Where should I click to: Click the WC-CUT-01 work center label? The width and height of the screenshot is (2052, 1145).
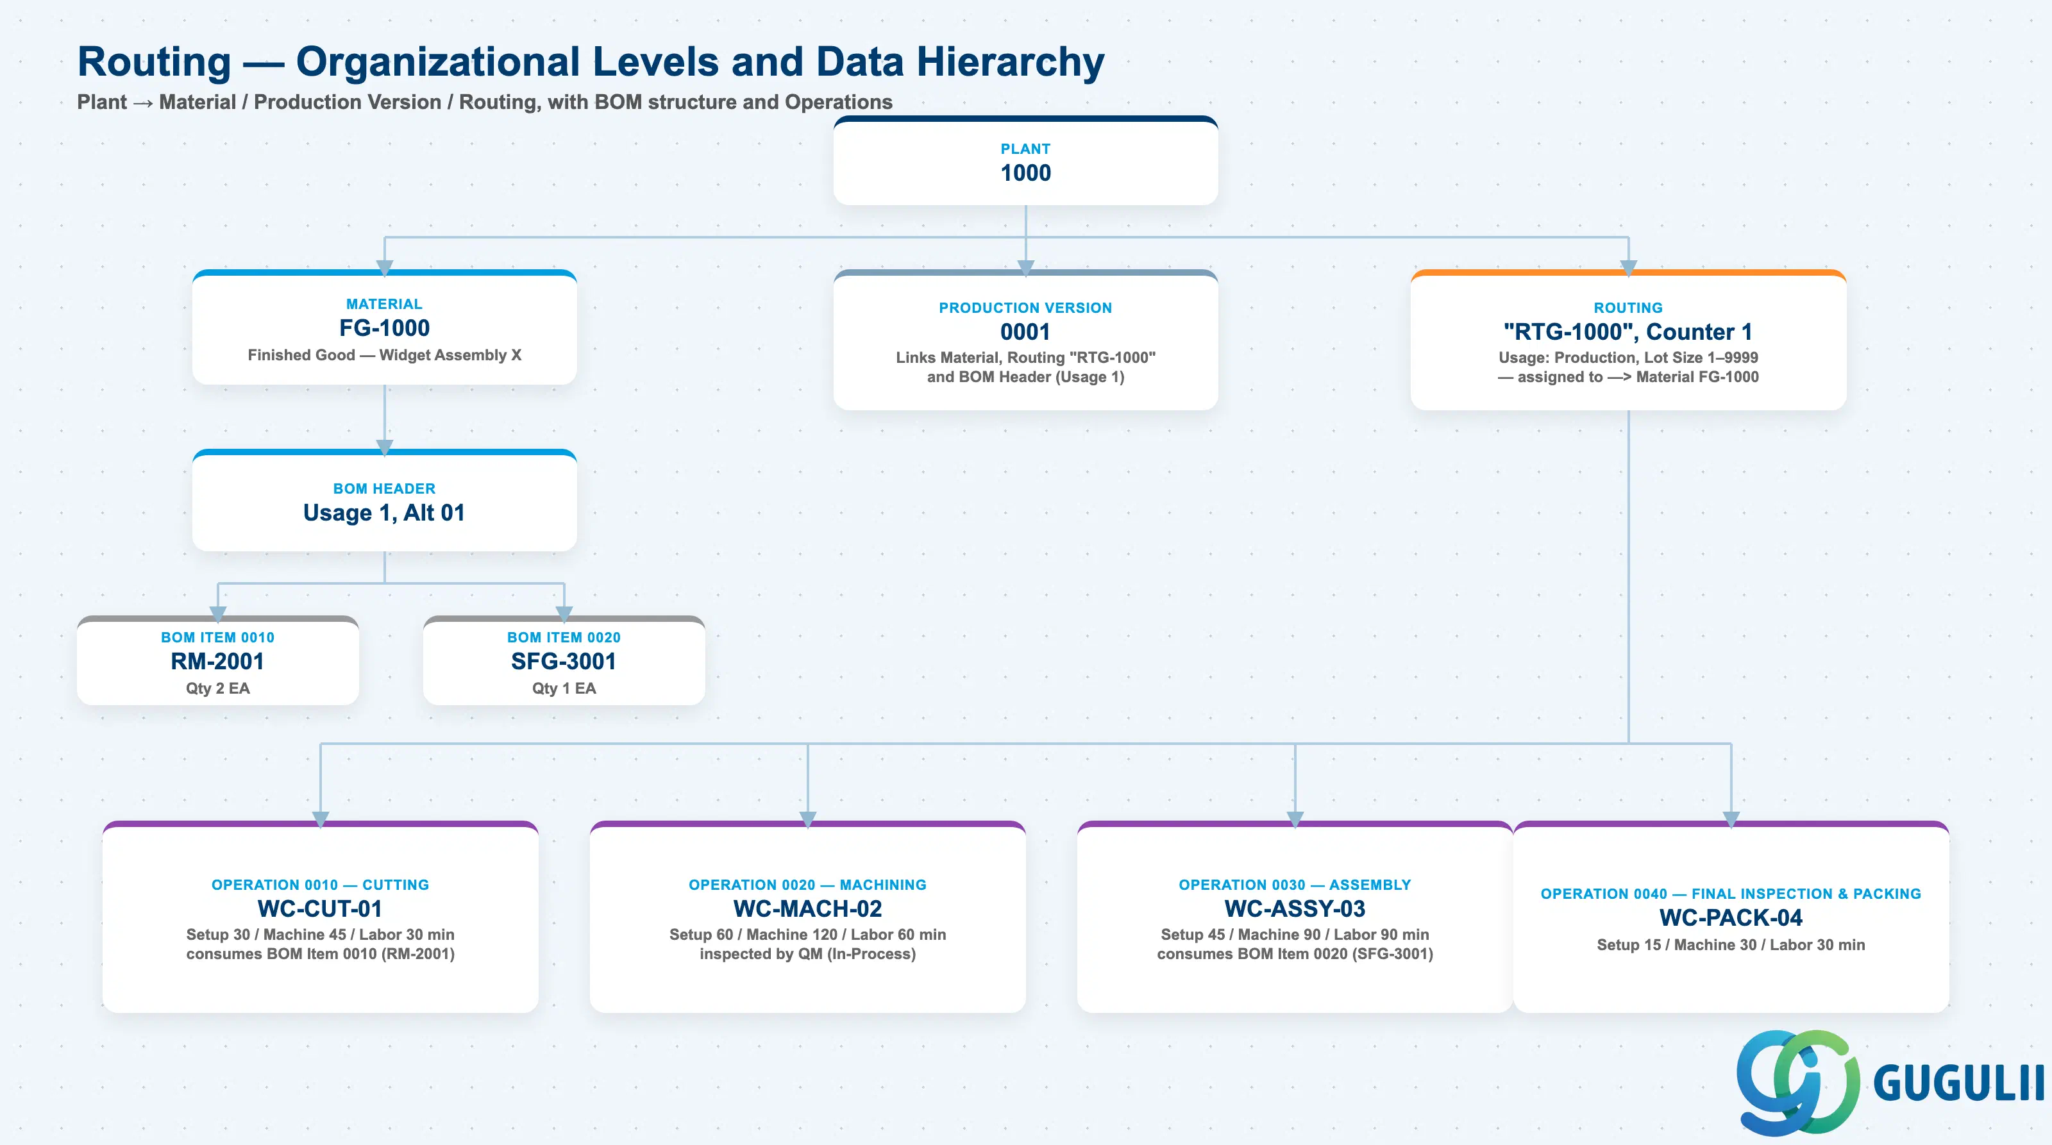click(320, 908)
